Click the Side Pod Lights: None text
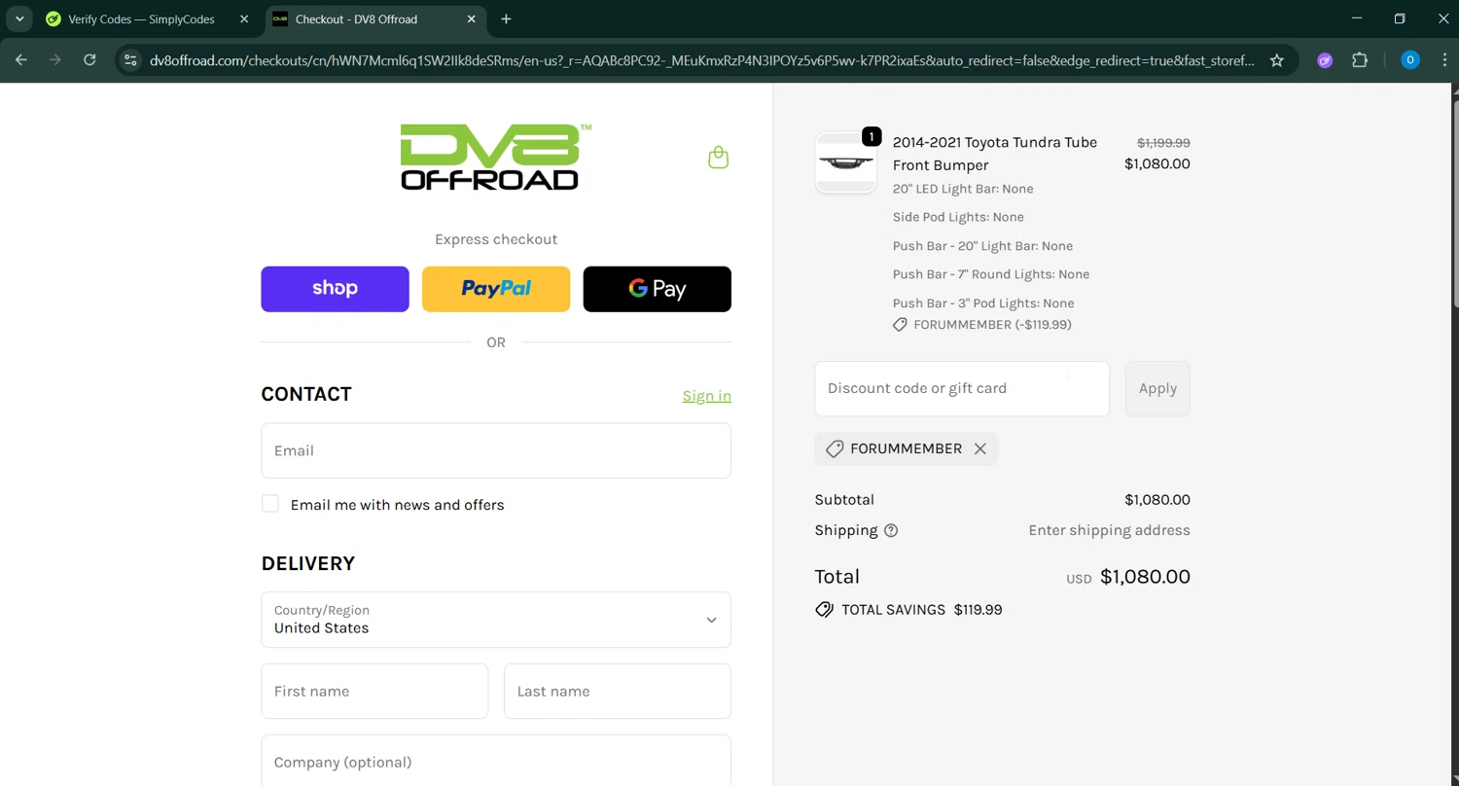This screenshot has height=786, width=1459. tap(958, 217)
